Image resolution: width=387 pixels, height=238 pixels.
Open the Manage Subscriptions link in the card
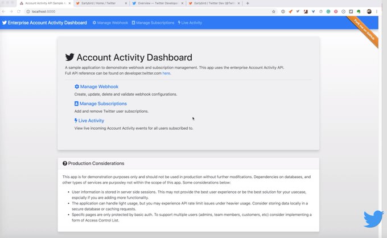click(x=101, y=104)
